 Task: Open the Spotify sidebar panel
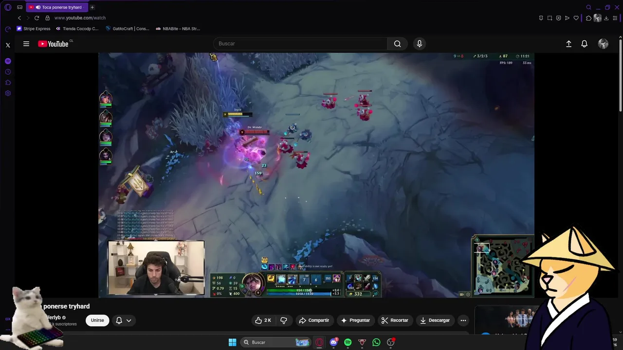click(x=8, y=61)
